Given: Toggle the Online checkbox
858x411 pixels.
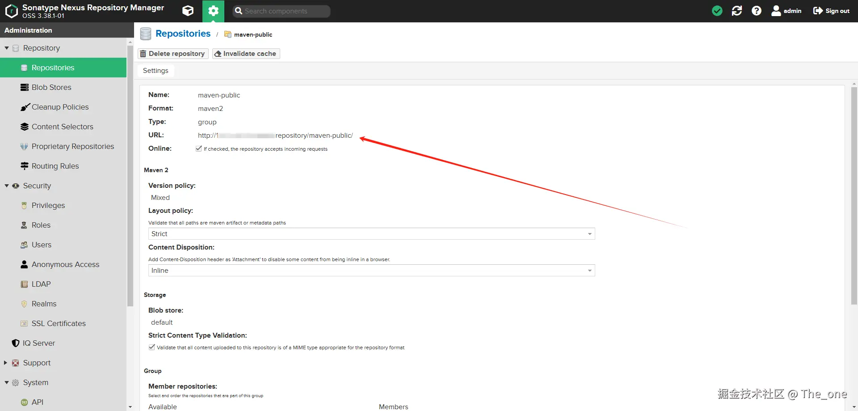Looking at the screenshot, I should (x=199, y=148).
